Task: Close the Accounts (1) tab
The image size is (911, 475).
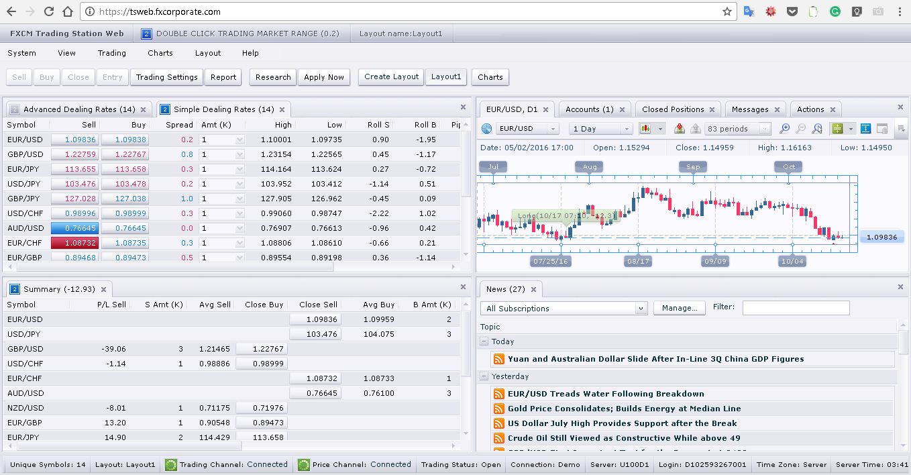Action: click(622, 109)
